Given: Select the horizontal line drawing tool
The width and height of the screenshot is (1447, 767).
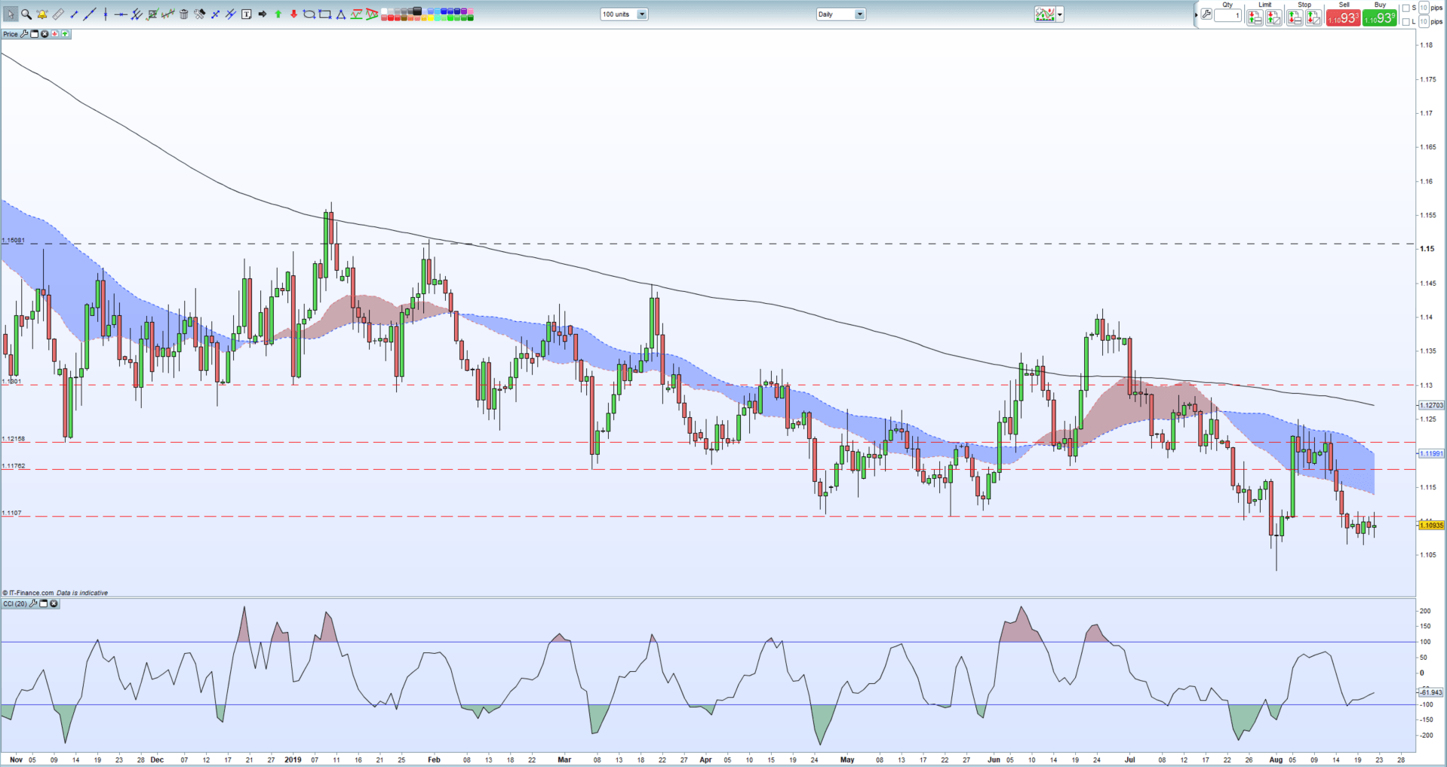Looking at the screenshot, I should click(121, 14).
